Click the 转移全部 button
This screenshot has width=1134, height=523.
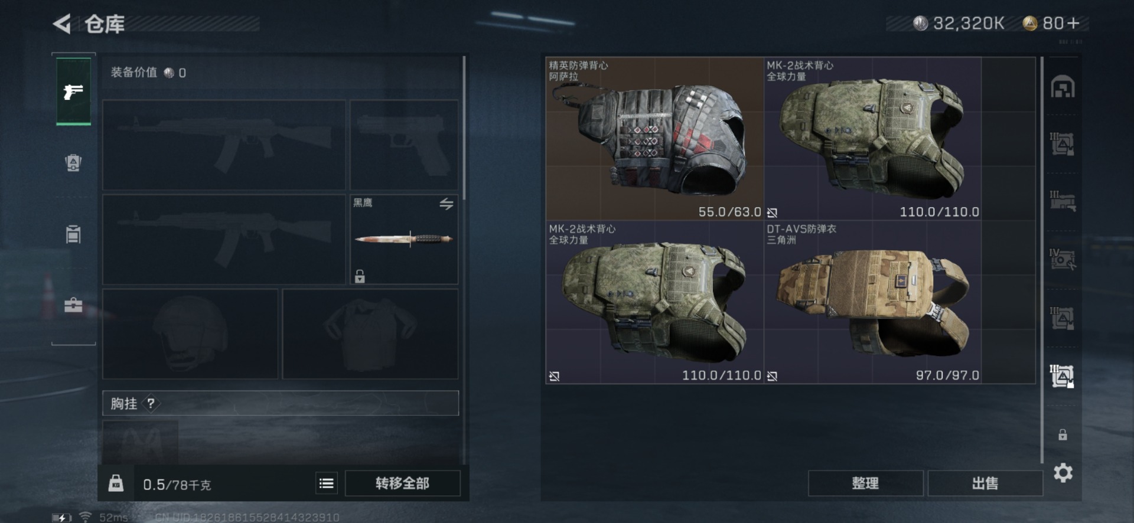pos(402,483)
